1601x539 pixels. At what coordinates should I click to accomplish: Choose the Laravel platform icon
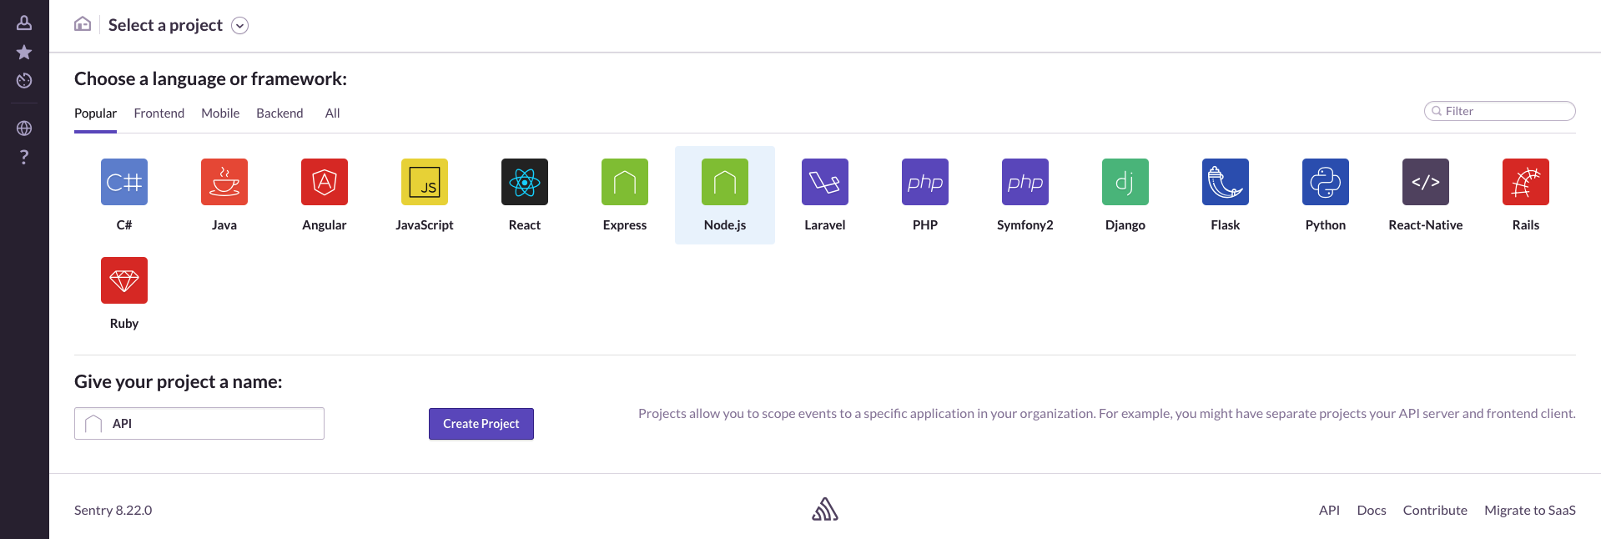point(825,182)
